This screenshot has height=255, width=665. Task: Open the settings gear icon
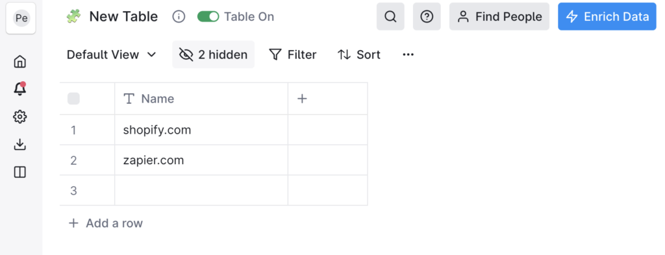(x=20, y=117)
